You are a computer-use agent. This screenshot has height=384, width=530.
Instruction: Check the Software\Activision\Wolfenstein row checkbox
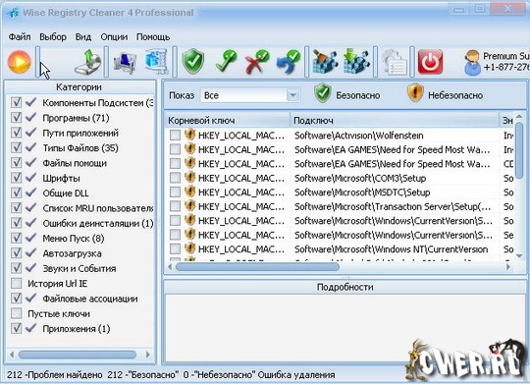(175, 136)
